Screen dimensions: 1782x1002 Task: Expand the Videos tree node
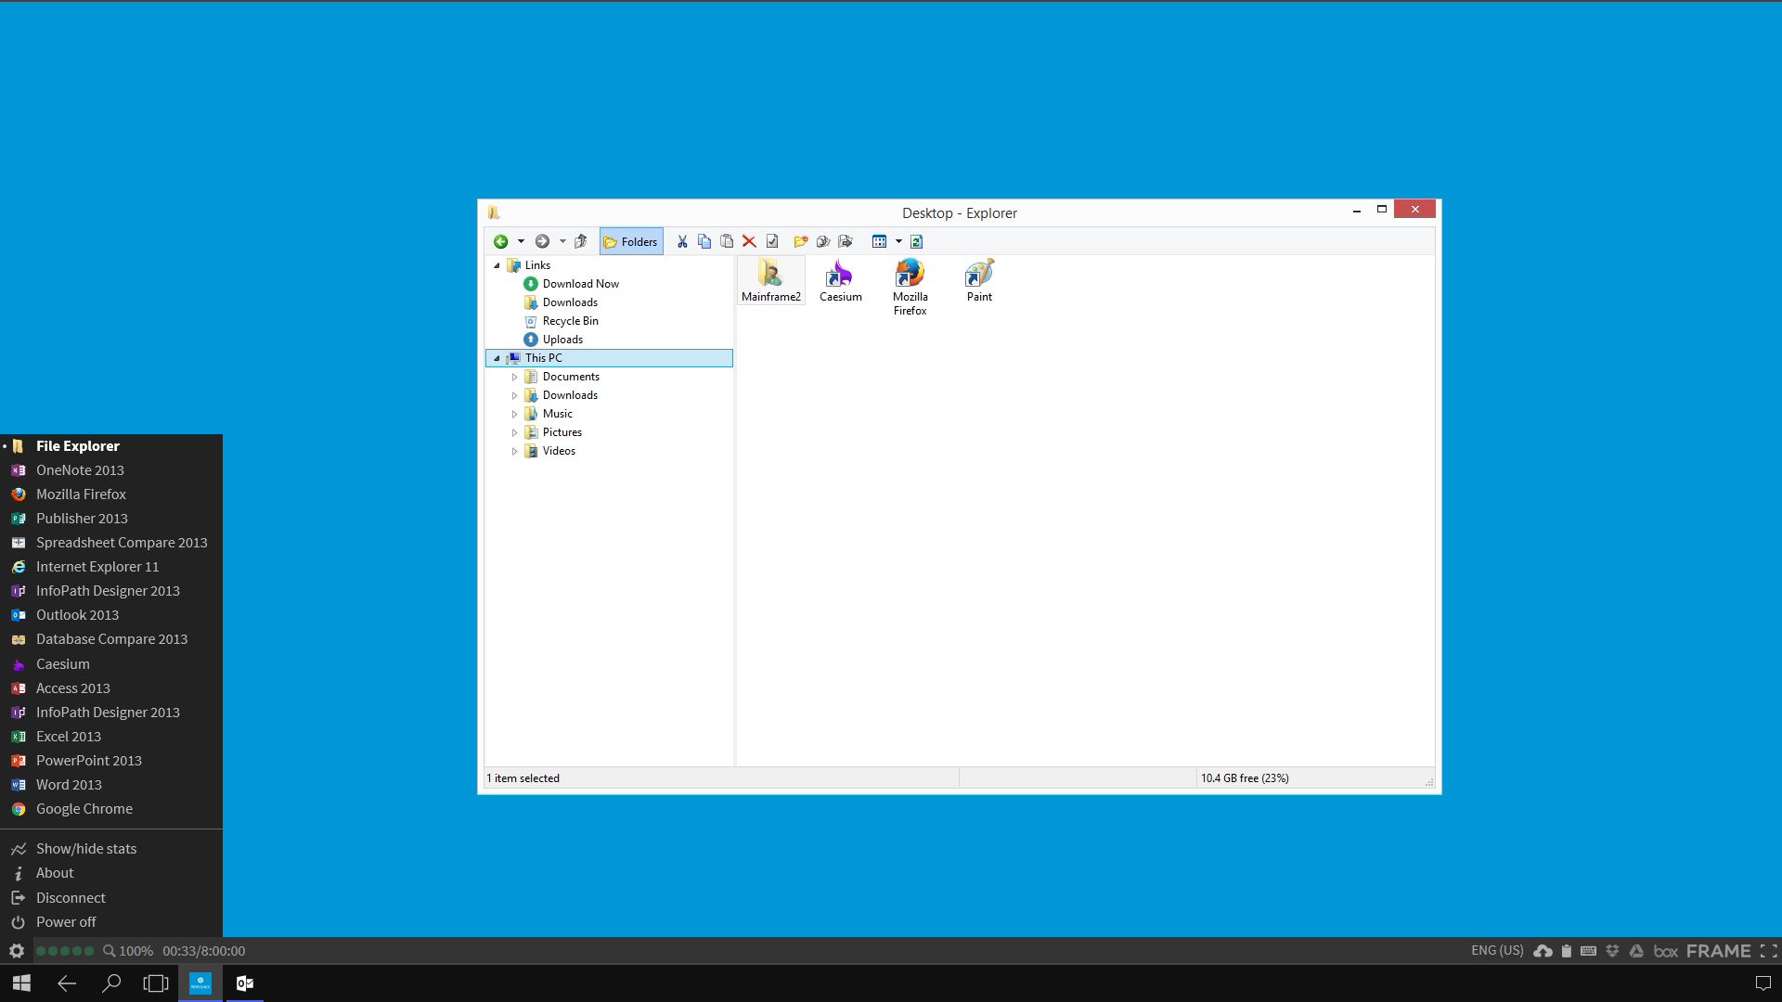[x=514, y=451]
